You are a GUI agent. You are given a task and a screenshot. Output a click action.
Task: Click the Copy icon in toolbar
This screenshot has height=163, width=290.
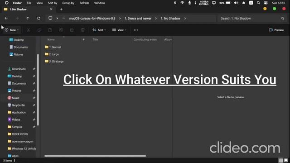[39, 30]
